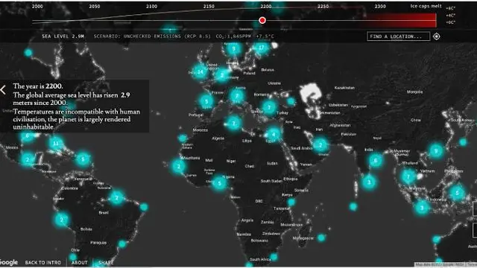Click the marker near the Black Sea

click(291, 101)
